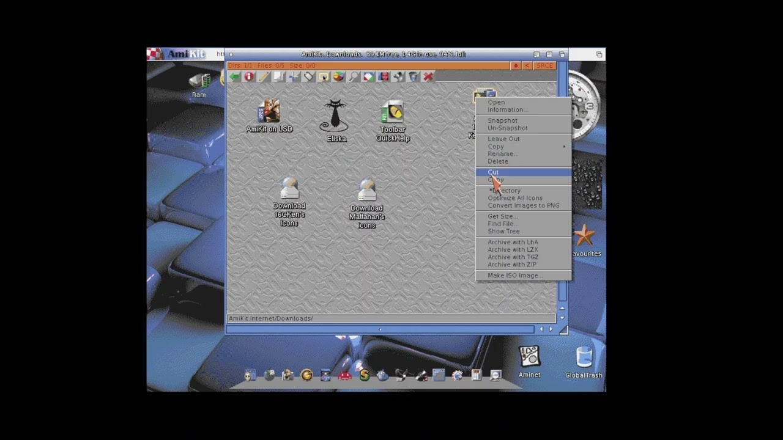Click the colorful pie chart toolbar icon
783x440 pixels.
pyautogui.click(x=338, y=76)
